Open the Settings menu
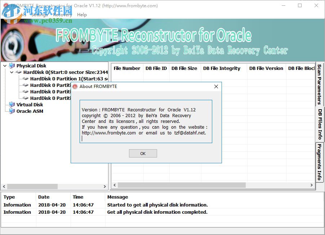Screen dimensions: 325x235 click(40, 15)
